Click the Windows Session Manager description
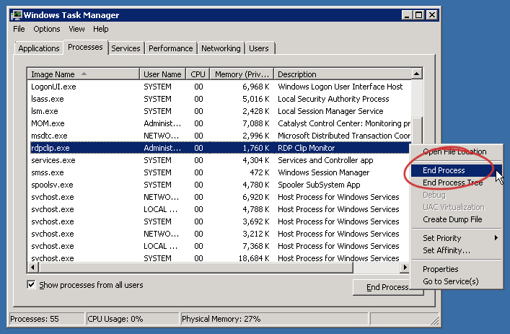This screenshot has height=334, width=510. pos(324,172)
